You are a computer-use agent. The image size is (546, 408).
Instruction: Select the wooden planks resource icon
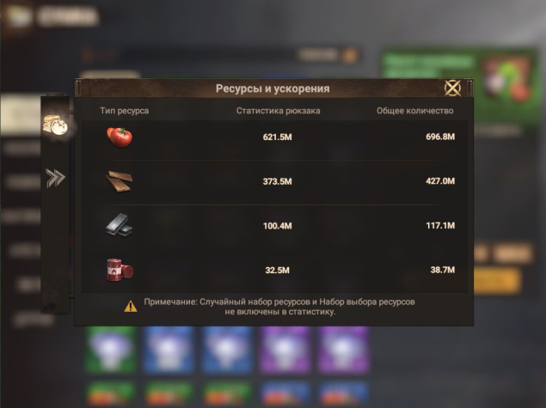click(x=120, y=181)
